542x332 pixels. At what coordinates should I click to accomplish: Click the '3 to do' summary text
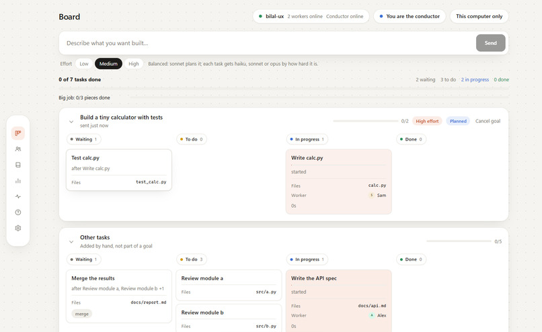coord(448,79)
